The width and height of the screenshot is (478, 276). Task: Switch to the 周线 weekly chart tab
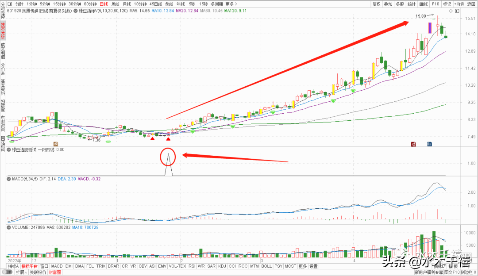point(115,4)
